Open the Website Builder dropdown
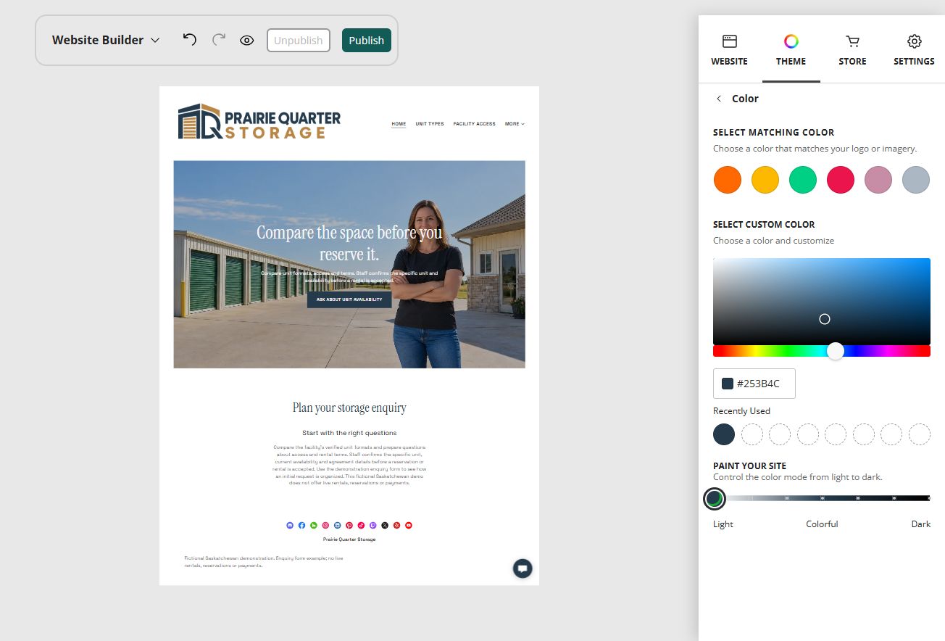Screen dimensions: 945x641 point(105,40)
